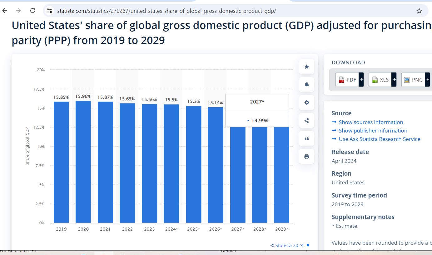Download the statistic as PDF

tap(347, 80)
